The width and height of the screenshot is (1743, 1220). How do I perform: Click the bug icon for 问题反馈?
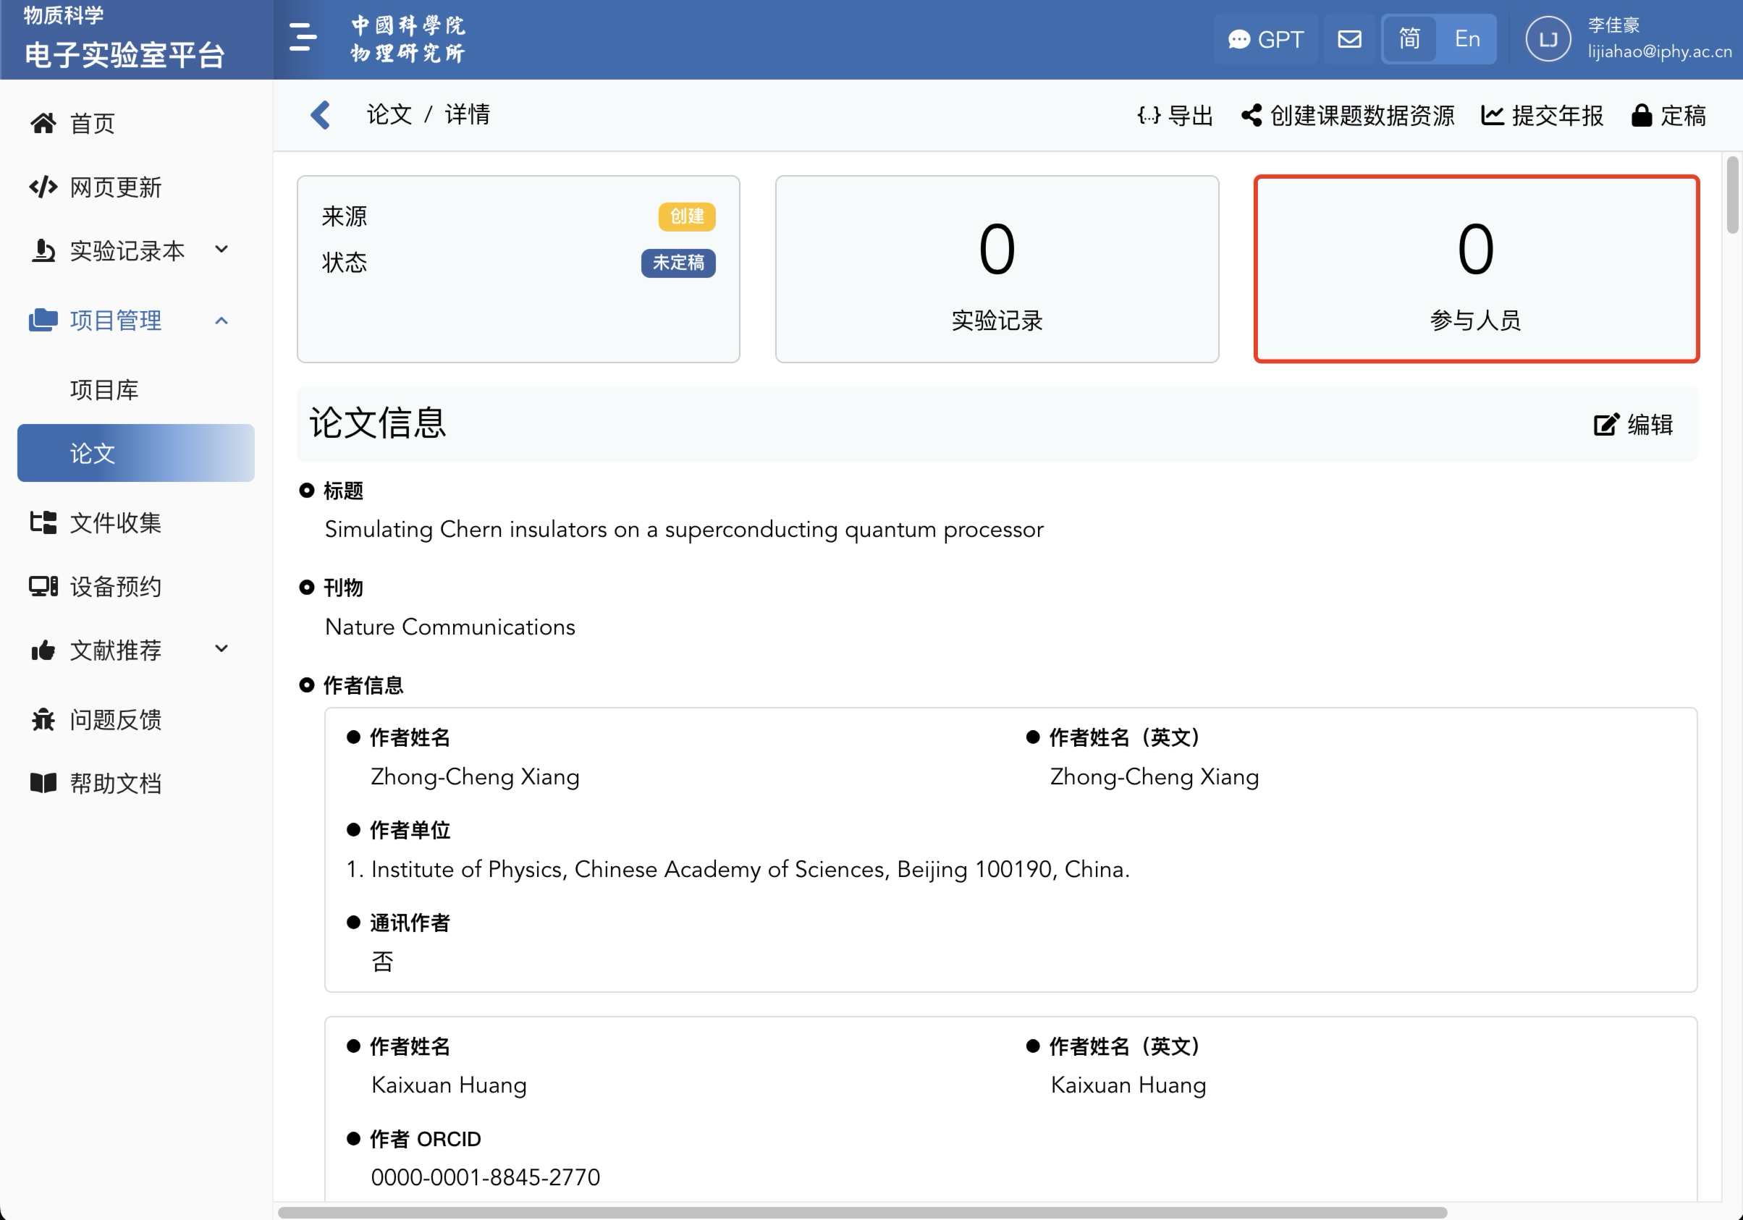(x=43, y=719)
